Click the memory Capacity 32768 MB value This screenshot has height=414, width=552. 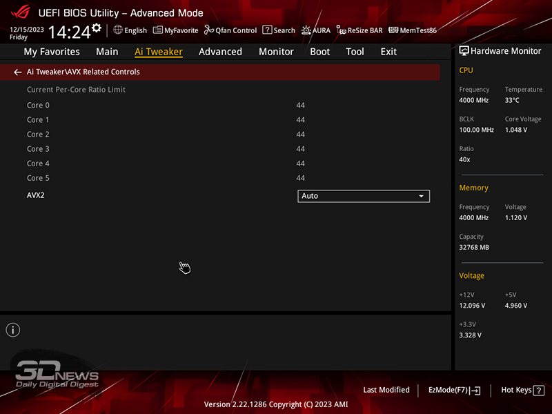point(474,248)
